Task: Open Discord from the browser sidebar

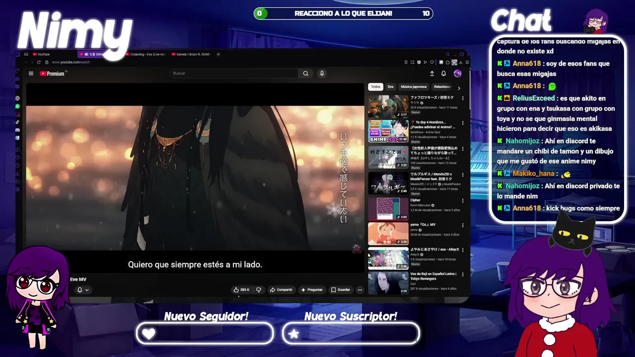Action: 17,130
